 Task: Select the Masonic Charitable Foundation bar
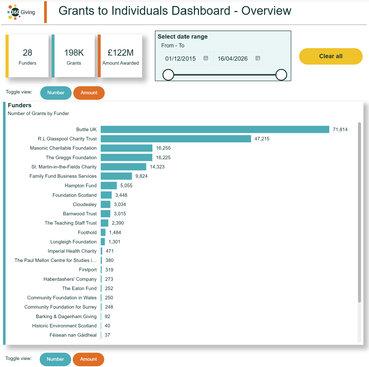pos(127,148)
